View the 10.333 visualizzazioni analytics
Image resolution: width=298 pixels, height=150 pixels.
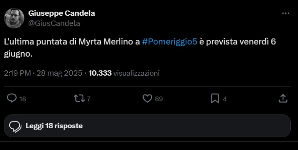pos(124,73)
